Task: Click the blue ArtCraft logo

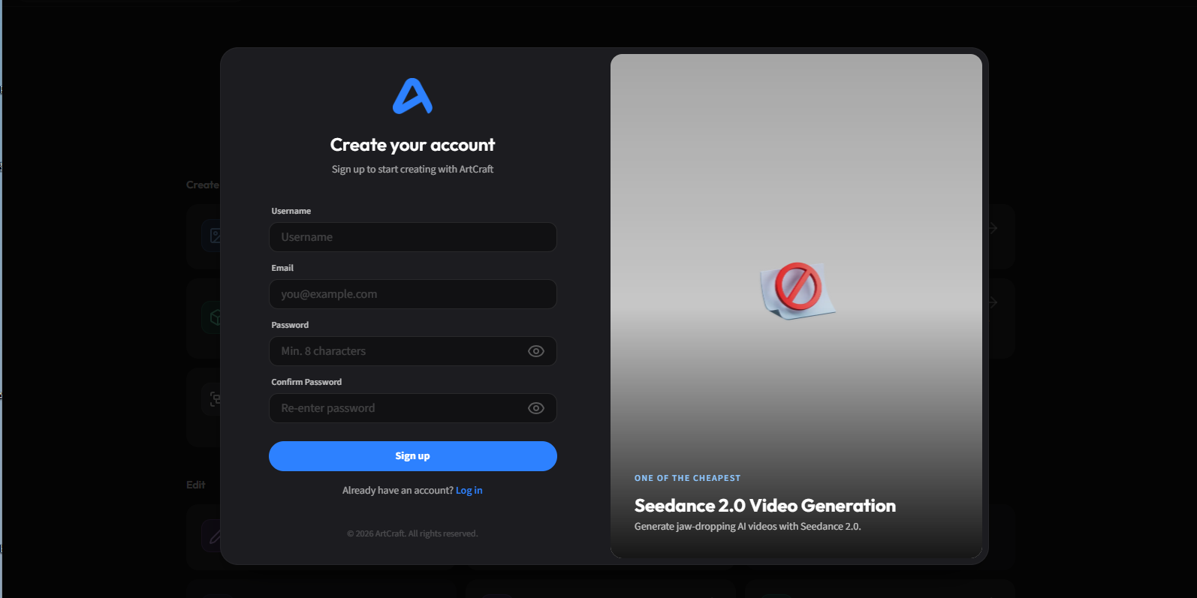Action: coord(412,96)
